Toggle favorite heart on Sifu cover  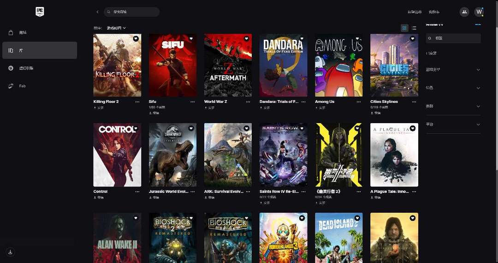pos(191,39)
